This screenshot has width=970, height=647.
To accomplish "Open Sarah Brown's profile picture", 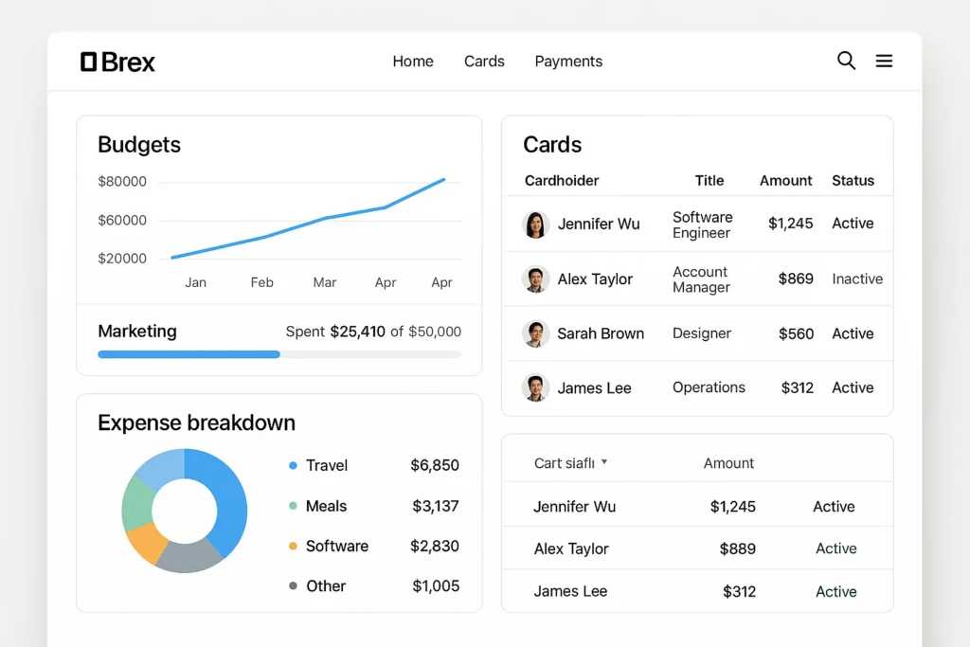I will [x=535, y=333].
